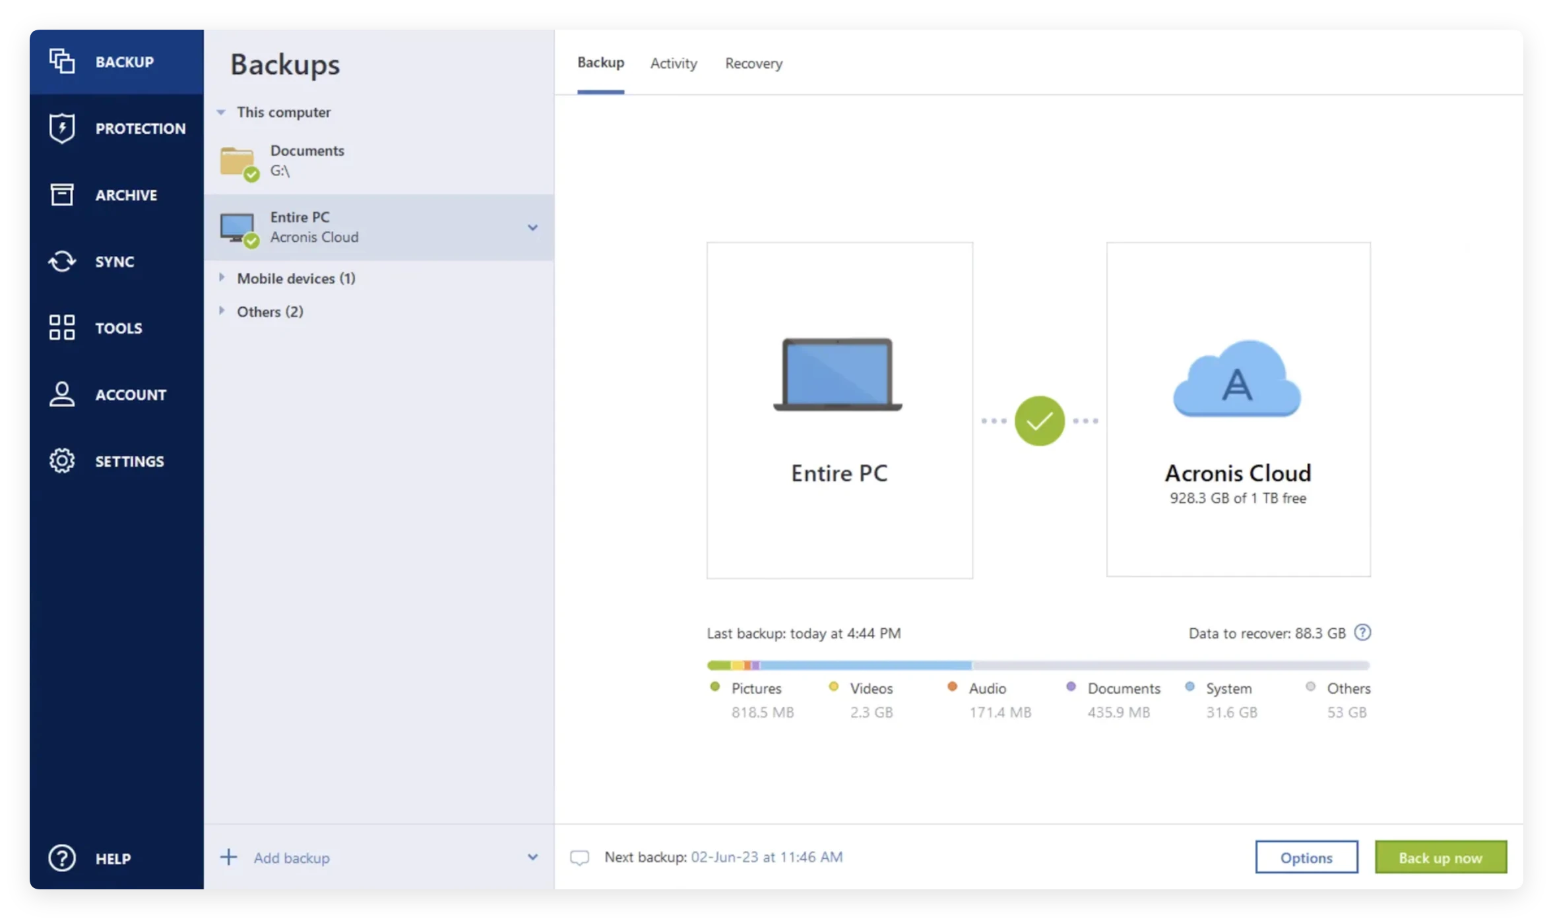This screenshot has height=919, width=1553.
Task: Open the Tools grid icon
Action: [61, 328]
